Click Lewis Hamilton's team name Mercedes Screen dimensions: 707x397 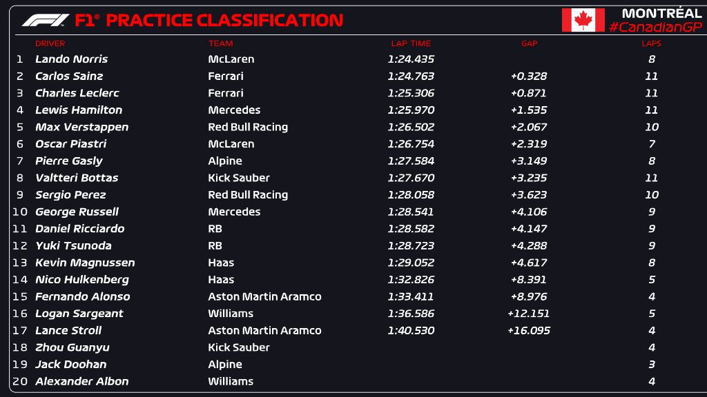[234, 110]
